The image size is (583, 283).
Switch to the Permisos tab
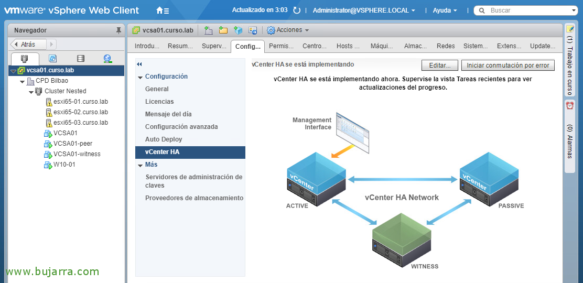280,46
